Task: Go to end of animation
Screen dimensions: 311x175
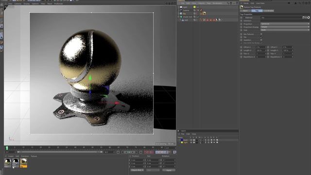Action: tap(141, 152)
